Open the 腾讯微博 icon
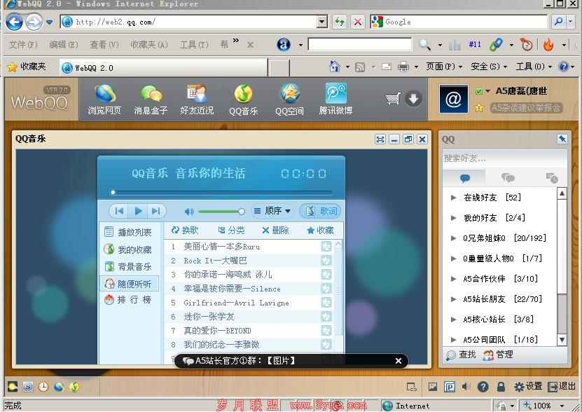 click(336, 99)
